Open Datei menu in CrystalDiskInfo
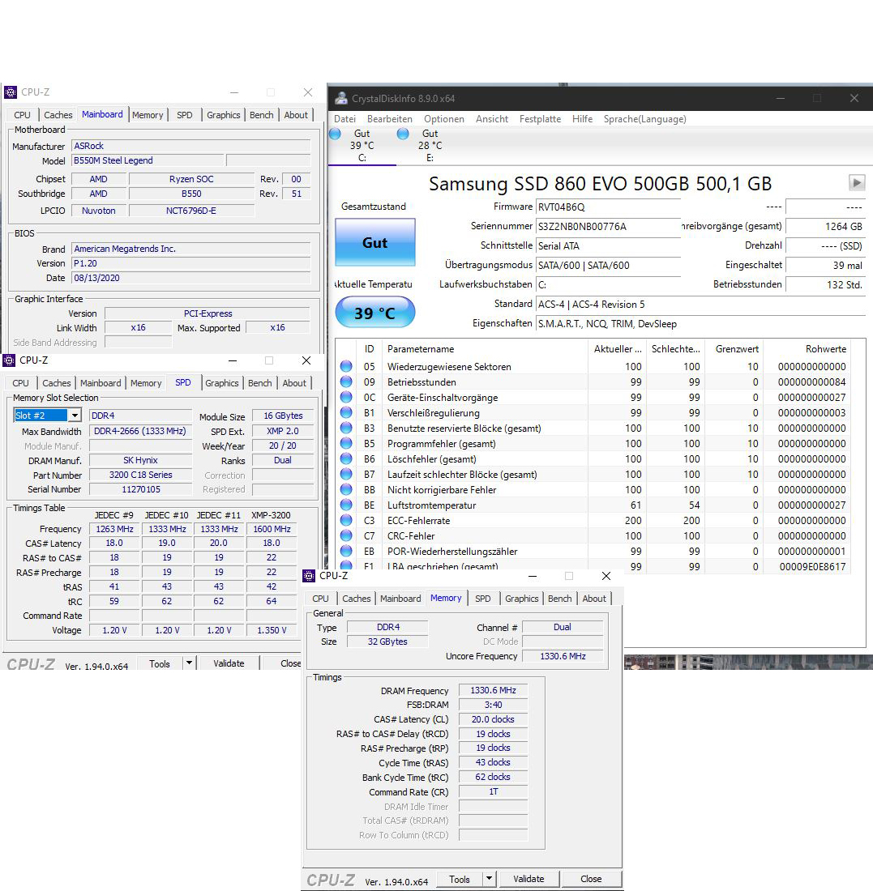Image resolution: width=873 pixels, height=891 pixels. (x=344, y=119)
